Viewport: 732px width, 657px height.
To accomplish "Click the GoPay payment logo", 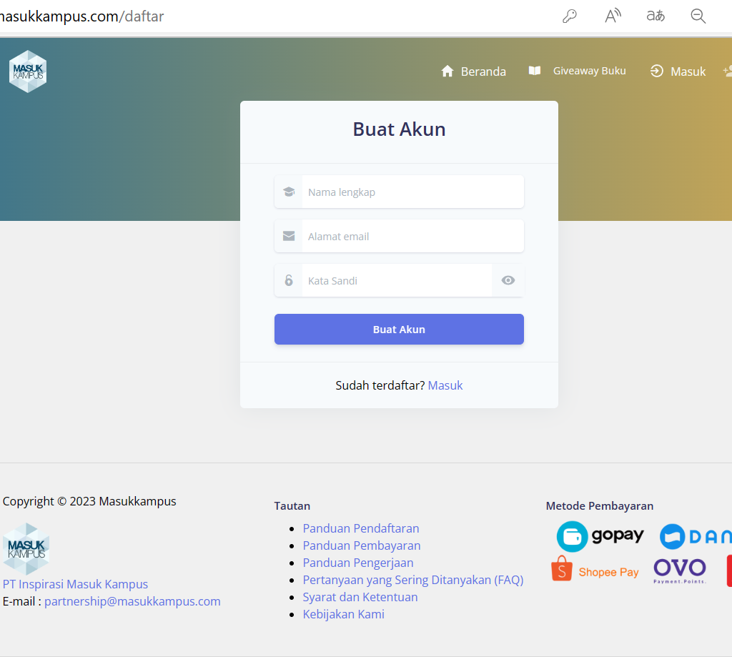I will tap(600, 536).
